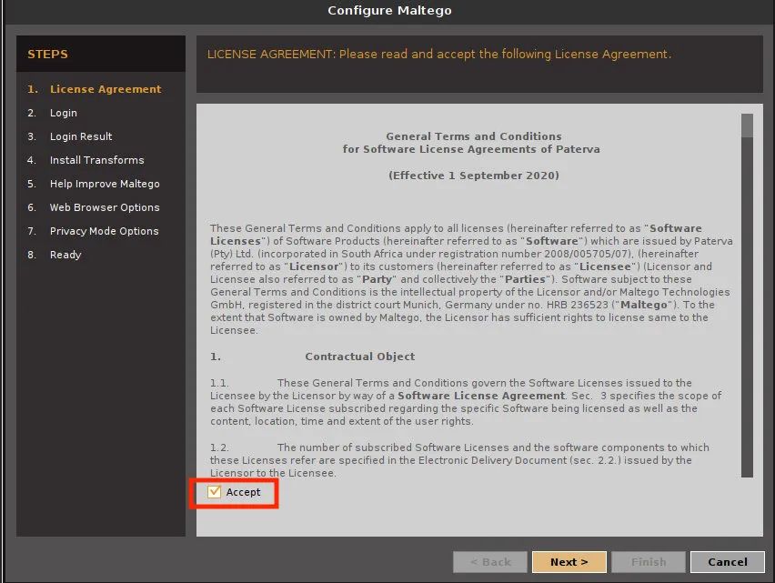Click the STEPS panel header

click(x=101, y=54)
